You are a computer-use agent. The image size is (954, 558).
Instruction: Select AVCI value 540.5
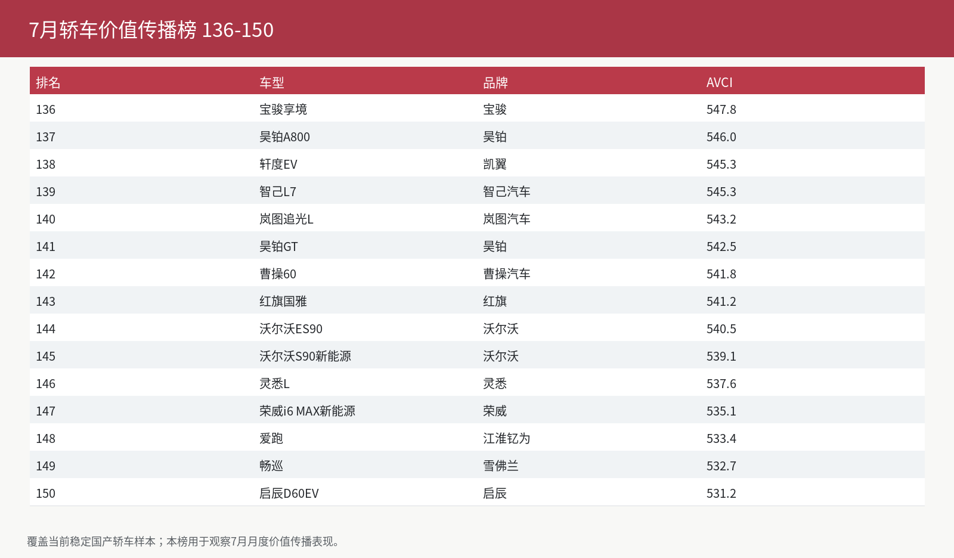coord(721,329)
